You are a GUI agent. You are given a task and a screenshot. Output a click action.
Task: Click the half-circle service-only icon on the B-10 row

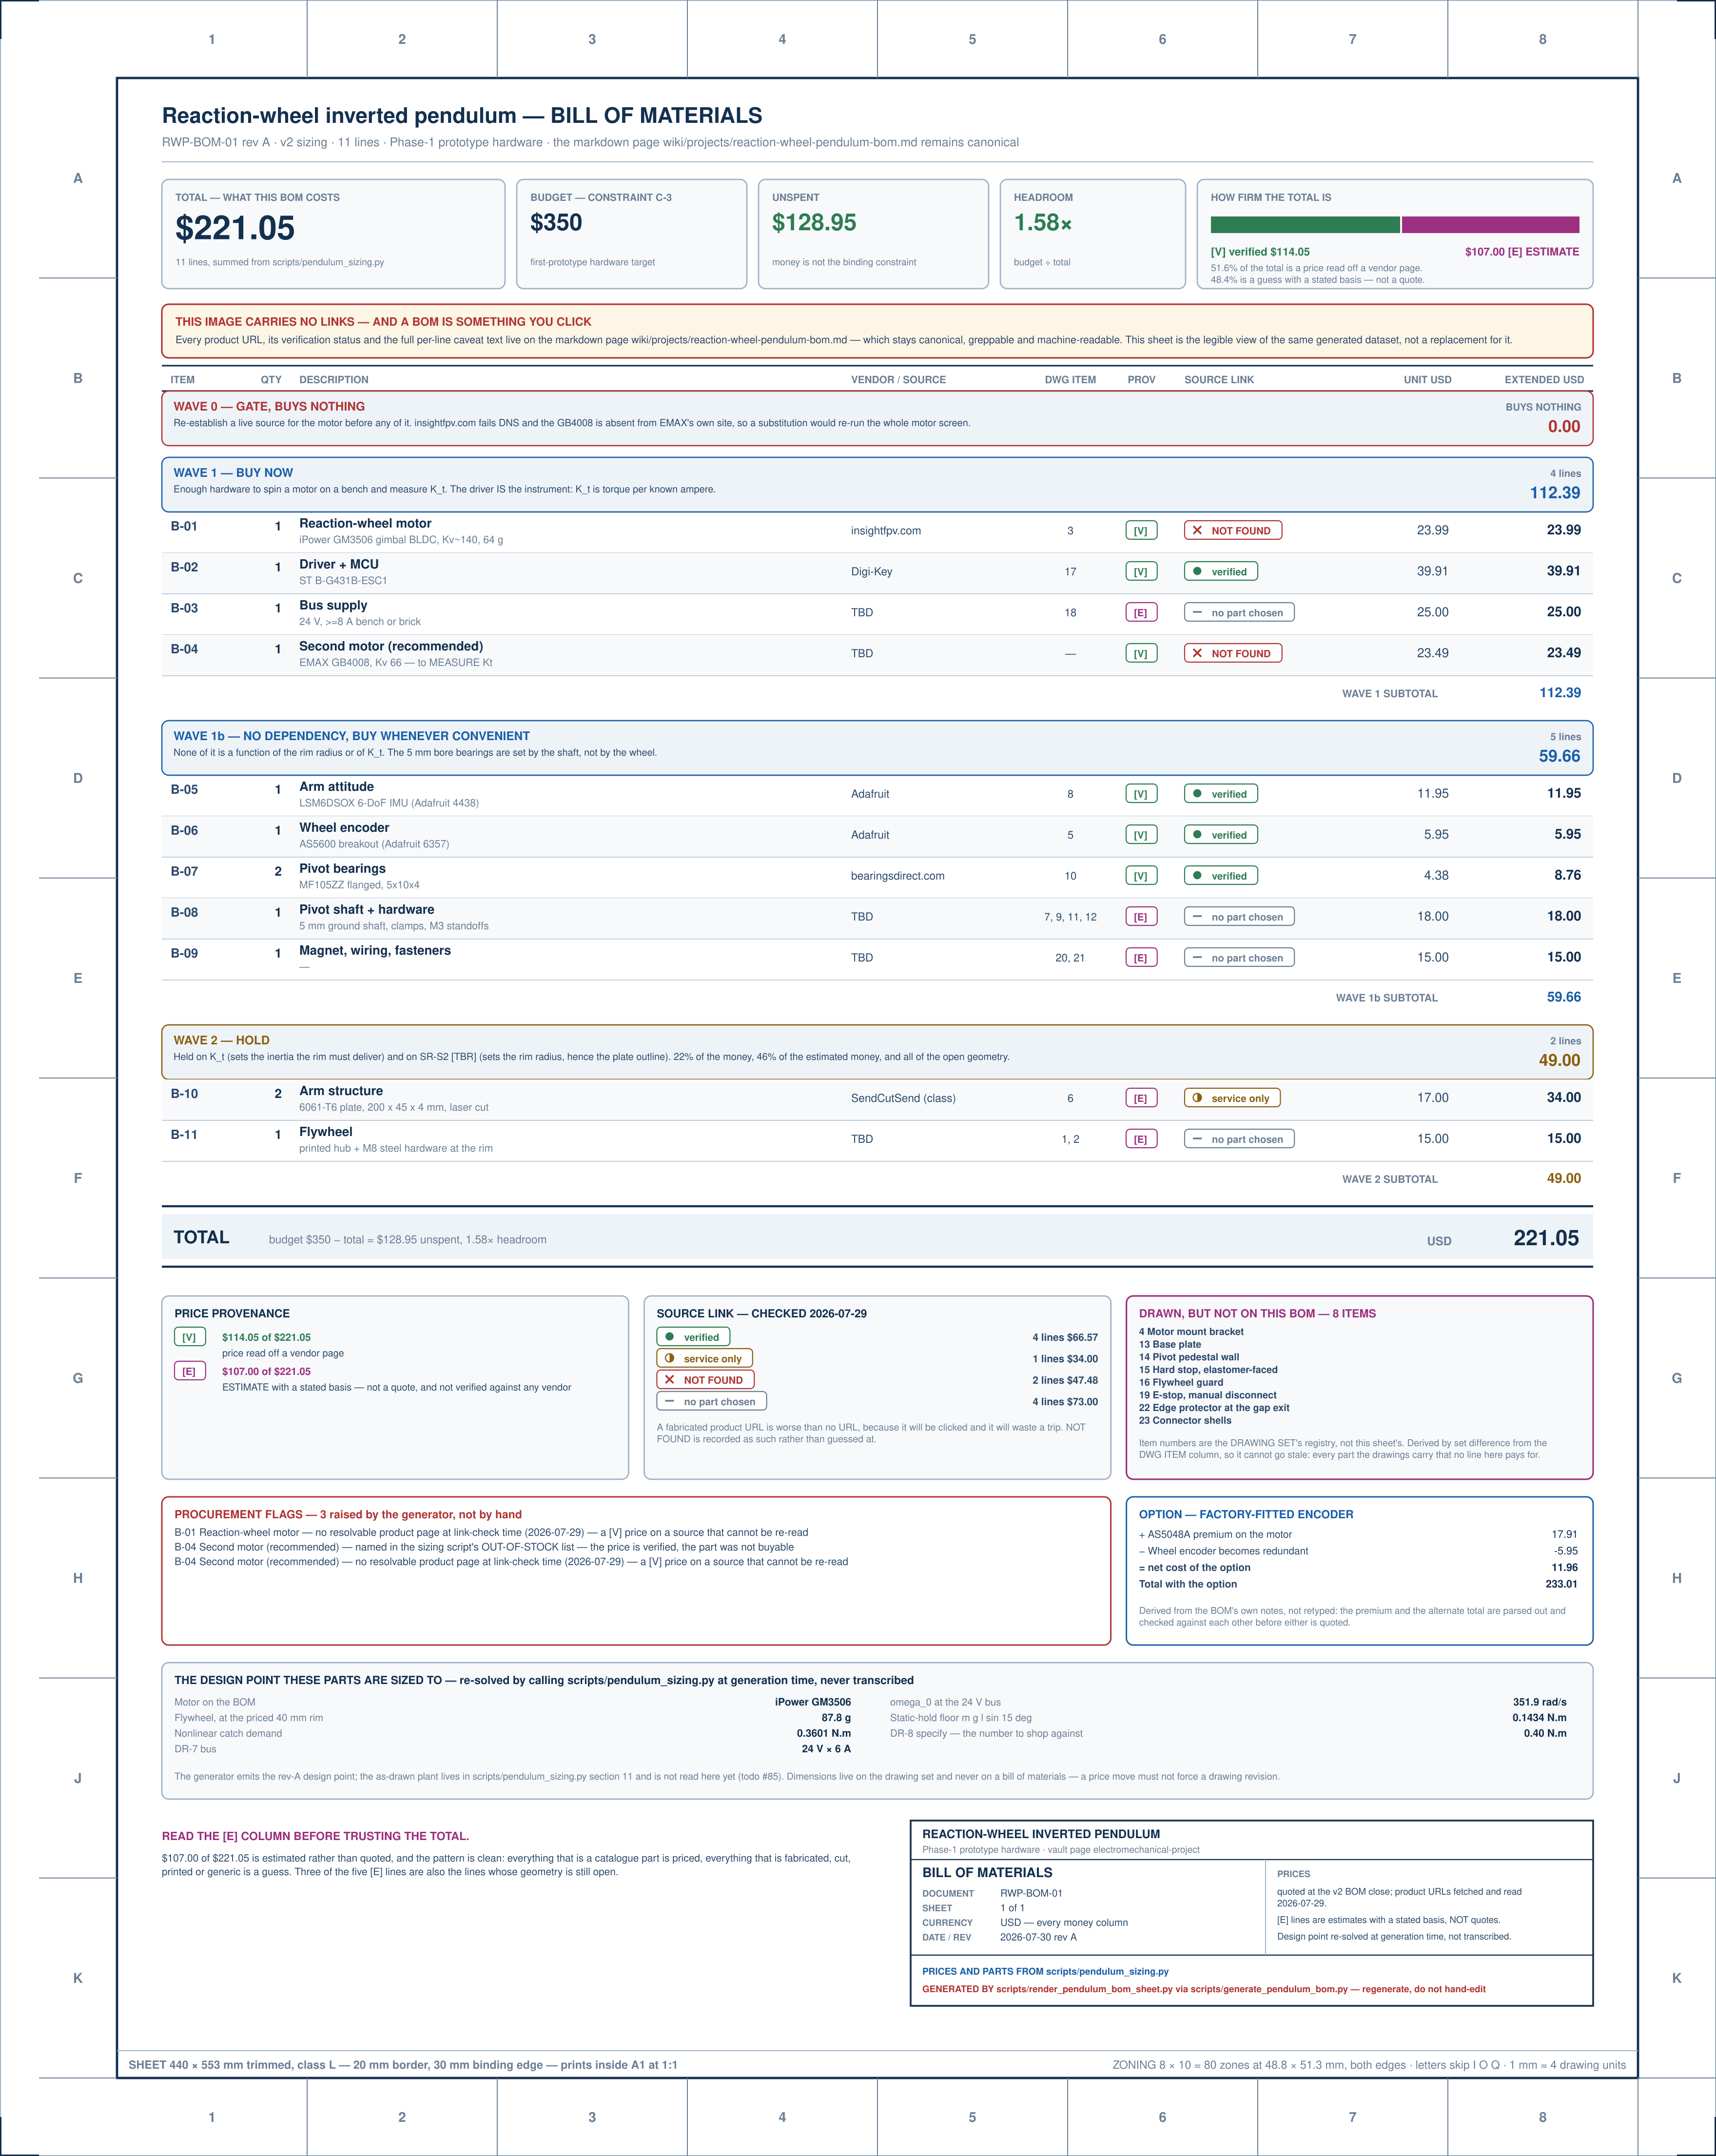point(1197,1098)
